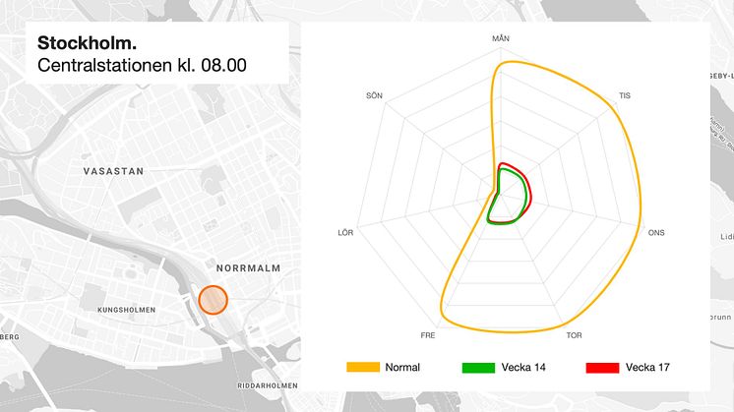Click the TOR axis label
This screenshot has width=734, height=412.
[x=574, y=335]
